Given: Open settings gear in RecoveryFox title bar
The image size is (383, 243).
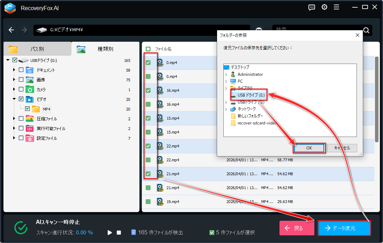Looking at the screenshot, I should (324, 7).
